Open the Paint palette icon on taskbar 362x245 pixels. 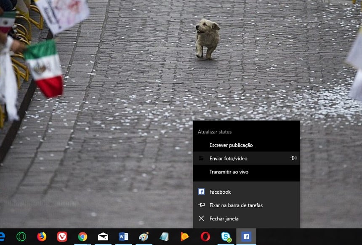point(144,237)
